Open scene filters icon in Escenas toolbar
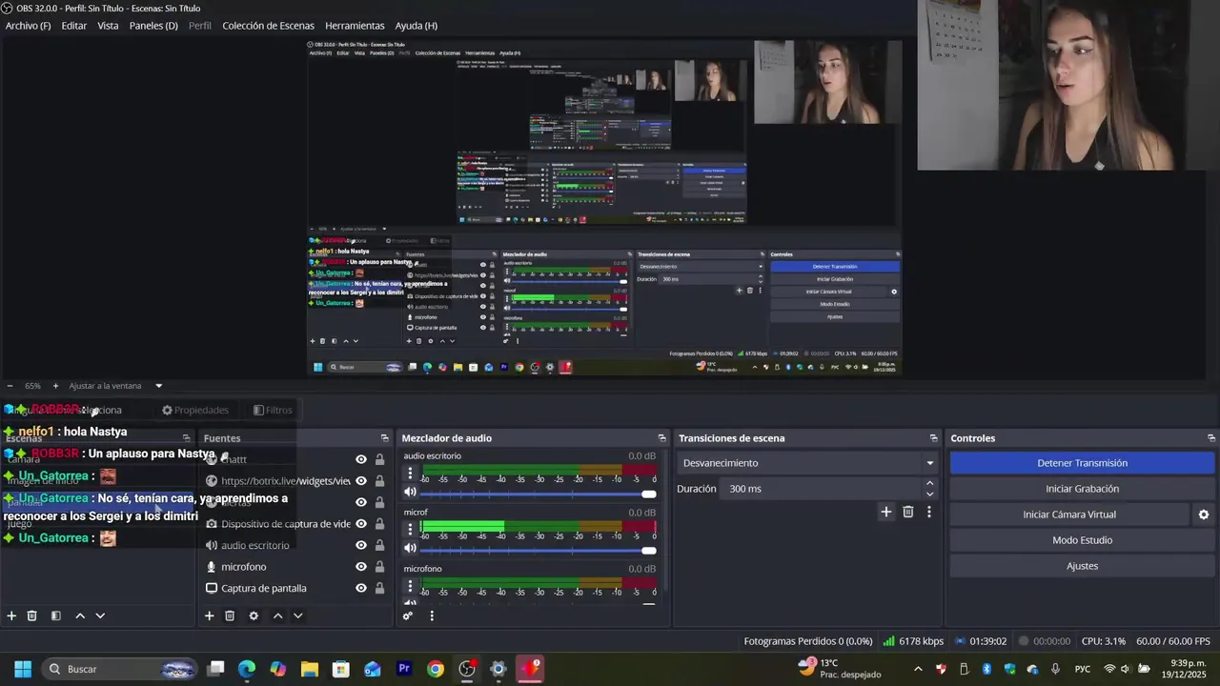The height and width of the screenshot is (686, 1220). 55,615
